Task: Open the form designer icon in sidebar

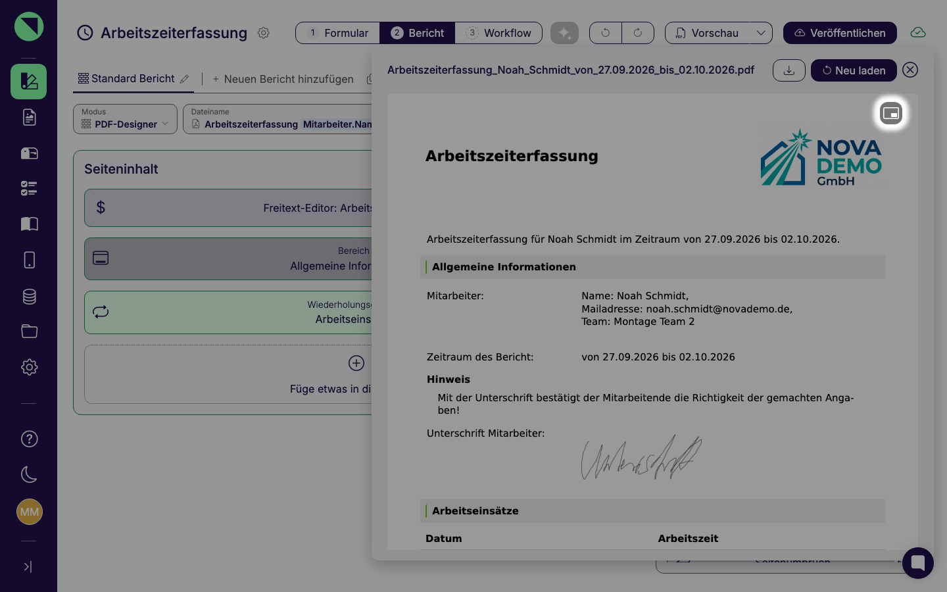Action: tap(28, 82)
